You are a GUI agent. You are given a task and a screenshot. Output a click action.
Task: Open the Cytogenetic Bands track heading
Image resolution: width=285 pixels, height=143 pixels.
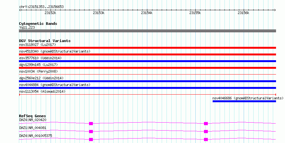pos(38,24)
